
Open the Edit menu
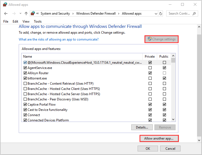[x=15, y=22]
